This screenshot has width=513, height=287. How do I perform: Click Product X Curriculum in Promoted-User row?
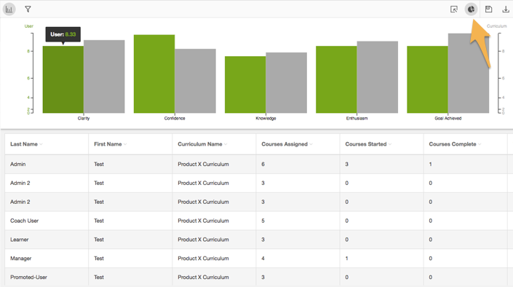coord(203,278)
